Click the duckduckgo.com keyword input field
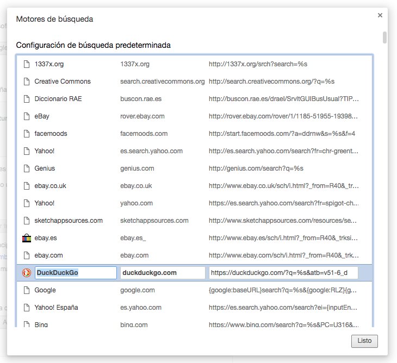The image size is (397, 363). [163, 273]
